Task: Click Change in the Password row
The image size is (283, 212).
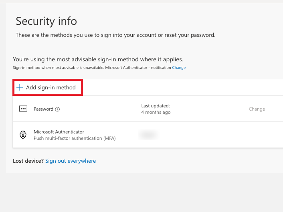Action: tap(257, 109)
